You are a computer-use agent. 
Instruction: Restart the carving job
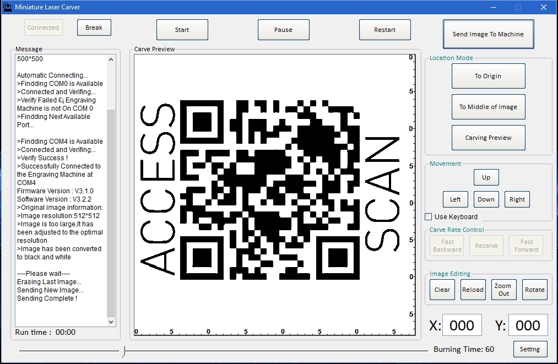[x=384, y=30]
